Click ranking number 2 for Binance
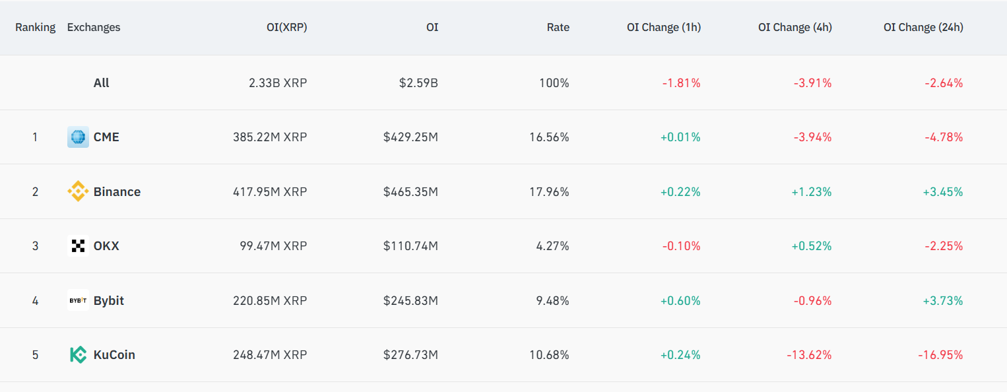 (x=35, y=192)
